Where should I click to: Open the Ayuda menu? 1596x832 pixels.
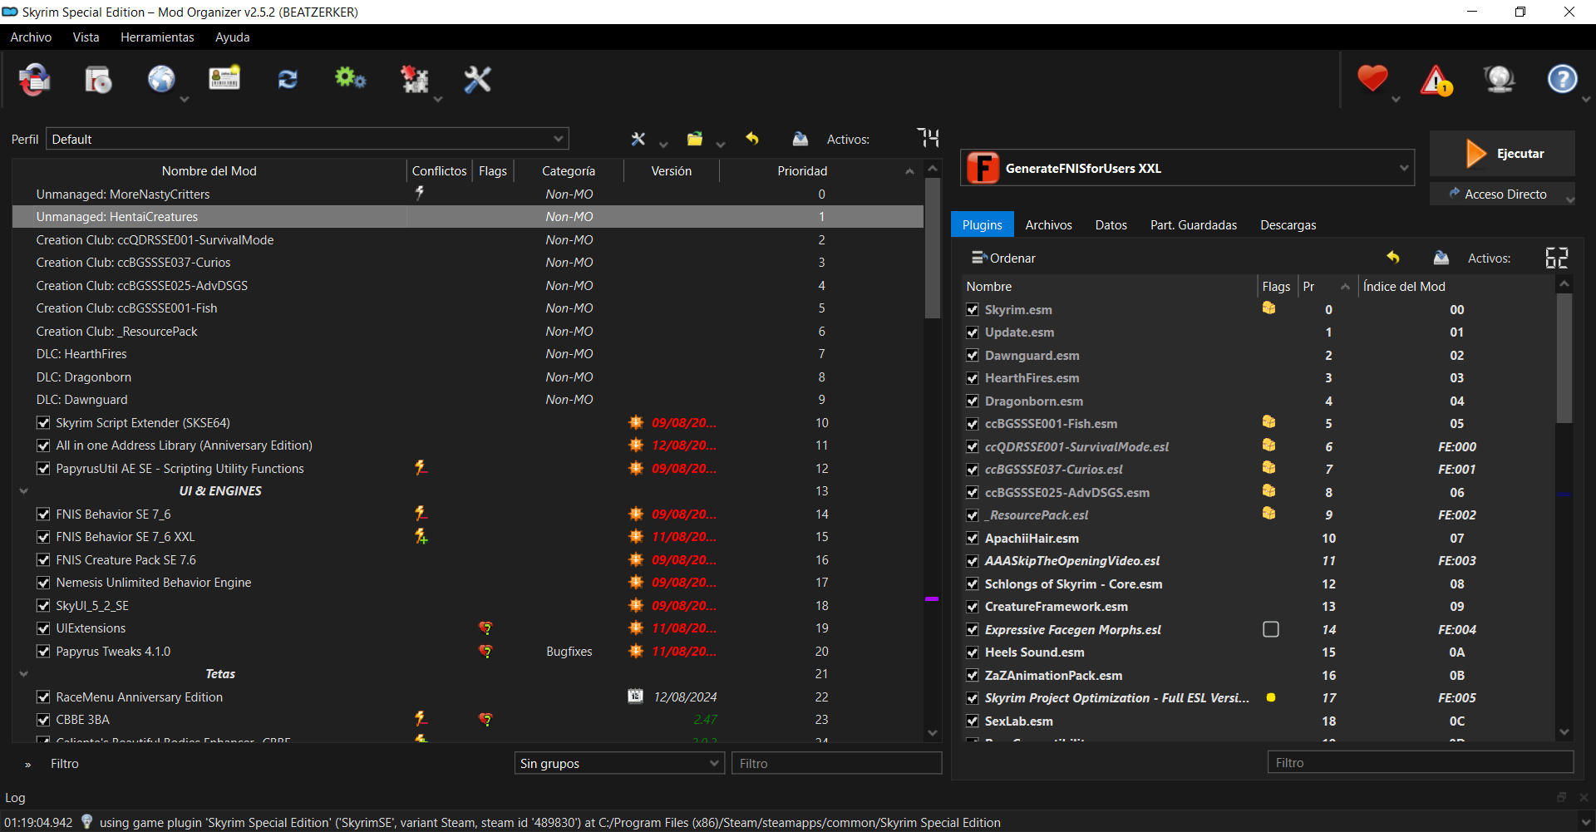tap(233, 37)
